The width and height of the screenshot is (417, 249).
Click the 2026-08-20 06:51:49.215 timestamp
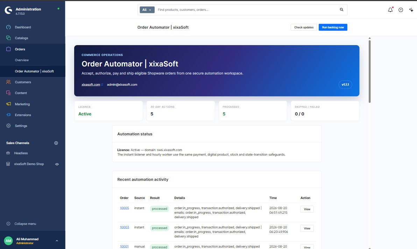coord(278,210)
